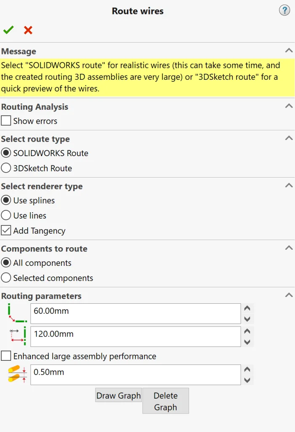The height and width of the screenshot is (432, 295).
Task: Decrease the 120.00mm value with down arrow
Action: (247, 342)
